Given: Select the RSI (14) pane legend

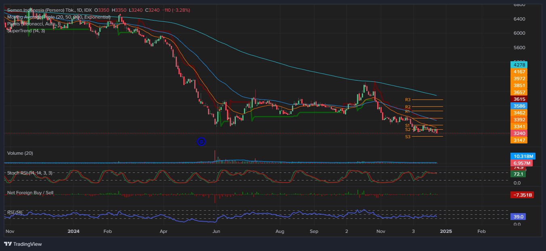Looking at the screenshot, I should [15, 211].
